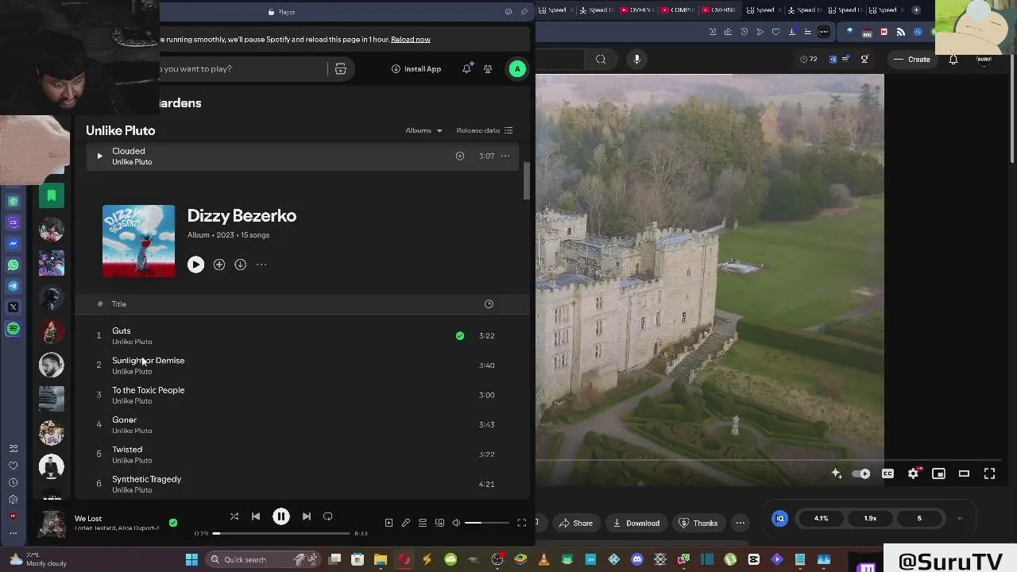Show lyrics with microphone icon
This screenshot has width=1017, height=572.
(x=405, y=523)
